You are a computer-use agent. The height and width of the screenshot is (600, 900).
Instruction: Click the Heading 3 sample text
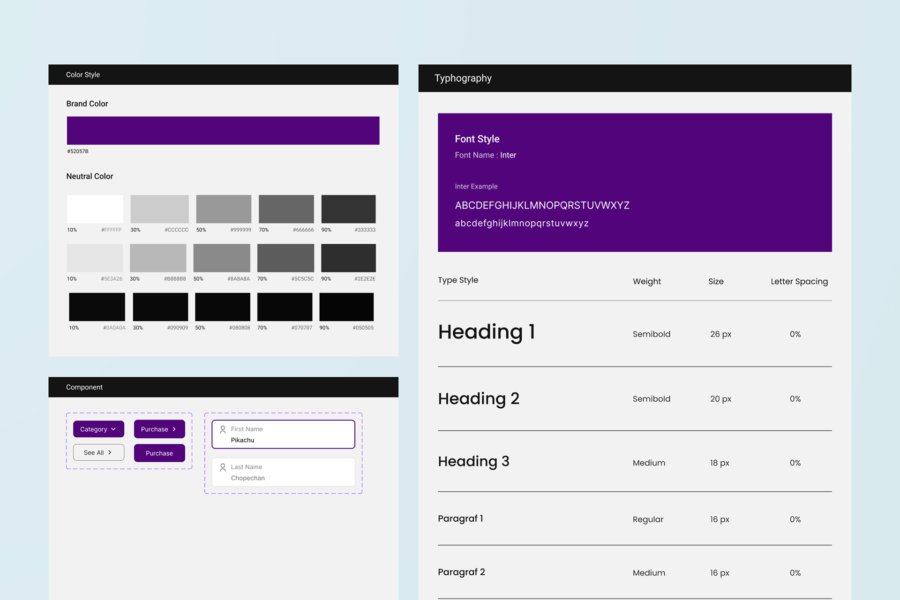coord(473,462)
